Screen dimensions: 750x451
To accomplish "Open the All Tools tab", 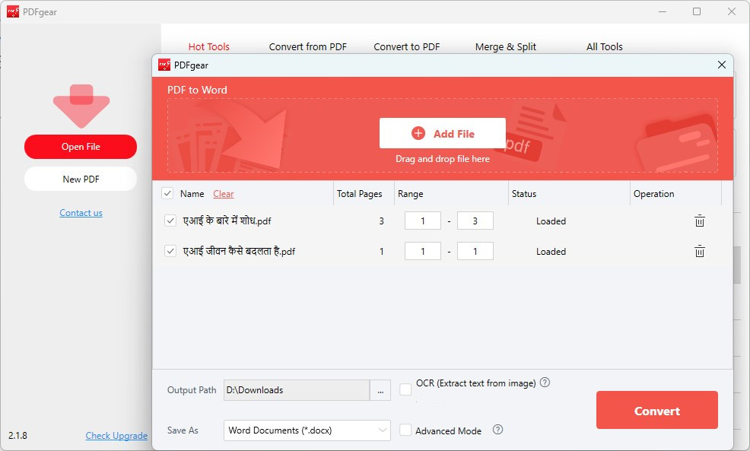I will pos(605,46).
